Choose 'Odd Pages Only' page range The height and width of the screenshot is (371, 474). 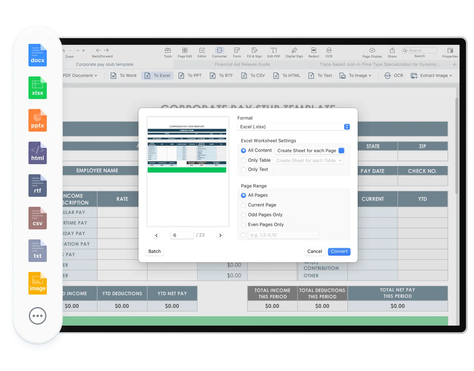click(x=244, y=215)
